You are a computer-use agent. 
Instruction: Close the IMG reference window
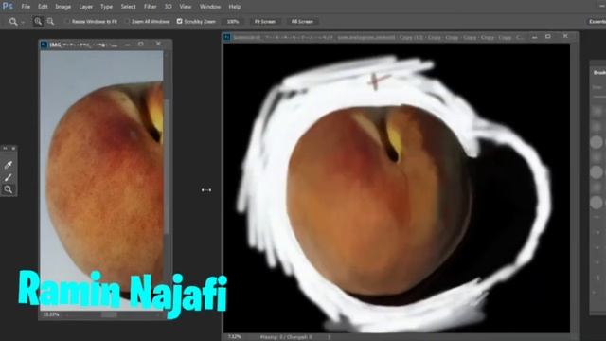click(x=158, y=44)
